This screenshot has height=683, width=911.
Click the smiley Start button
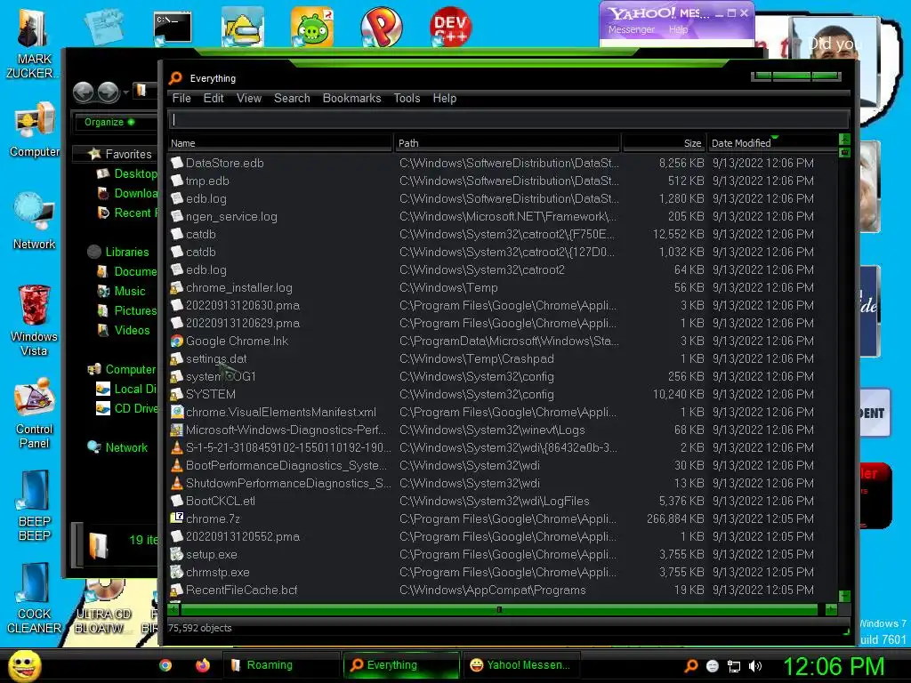click(x=24, y=665)
